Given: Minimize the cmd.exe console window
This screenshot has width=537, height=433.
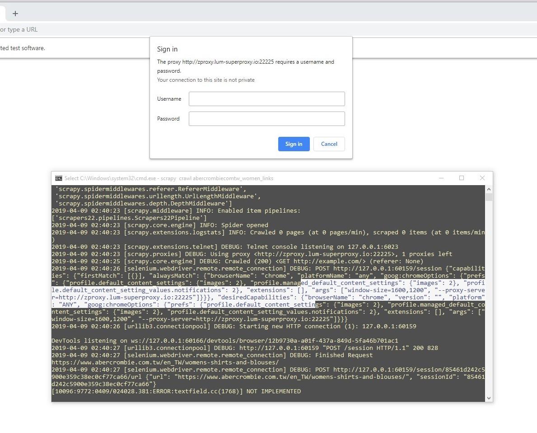Looking at the screenshot, I should pos(441,178).
